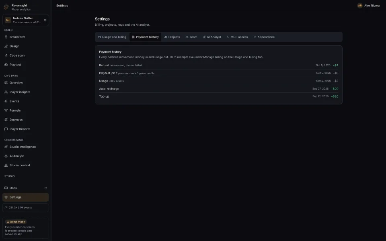Open the Team tab
The width and height of the screenshot is (386, 241).
tap(191, 37)
